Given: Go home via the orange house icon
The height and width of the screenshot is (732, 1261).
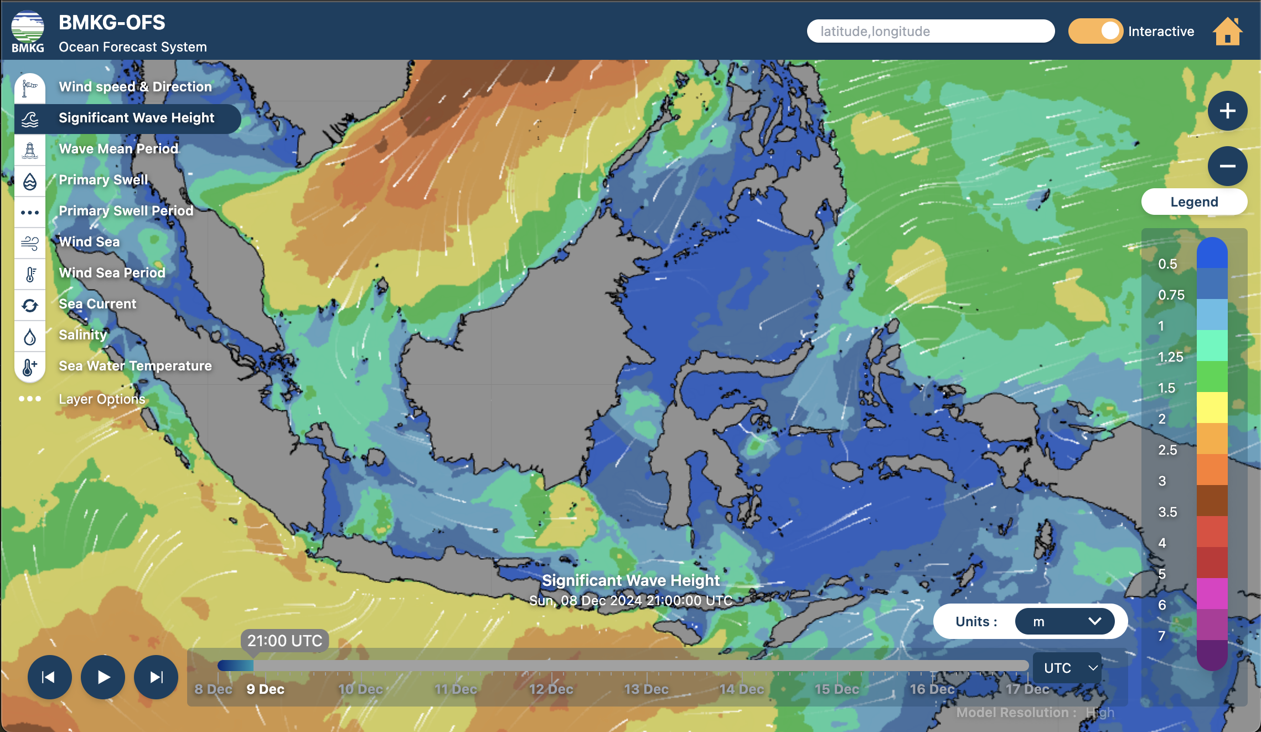Looking at the screenshot, I should [1227, 32].
